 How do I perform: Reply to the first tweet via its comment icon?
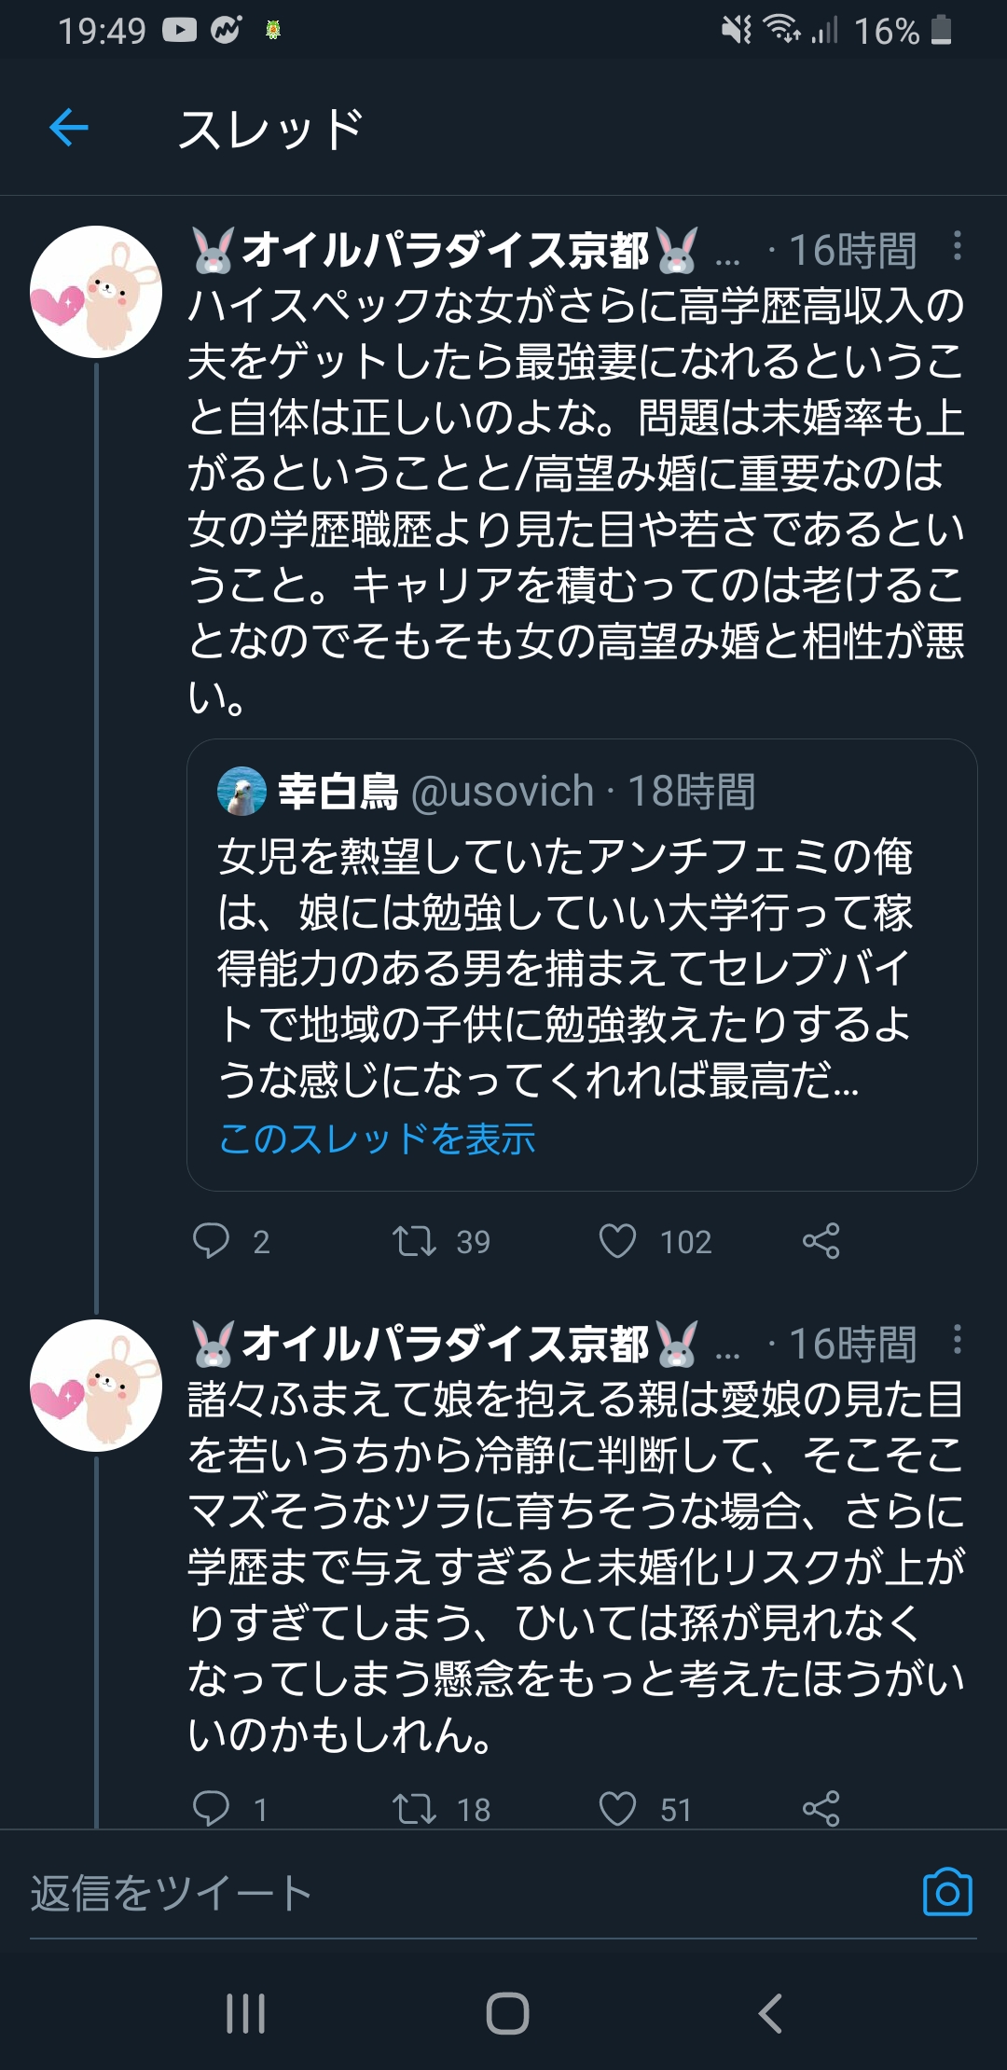(x=211, y=1241)
